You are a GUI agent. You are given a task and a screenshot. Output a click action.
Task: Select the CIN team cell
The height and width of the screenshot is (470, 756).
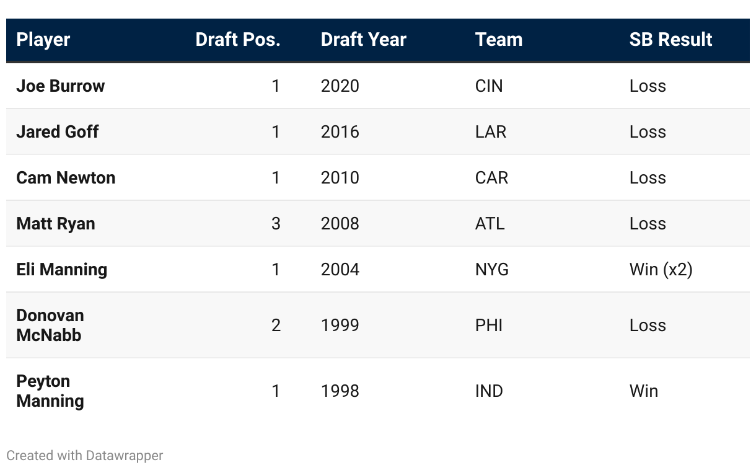pos(489,86)
